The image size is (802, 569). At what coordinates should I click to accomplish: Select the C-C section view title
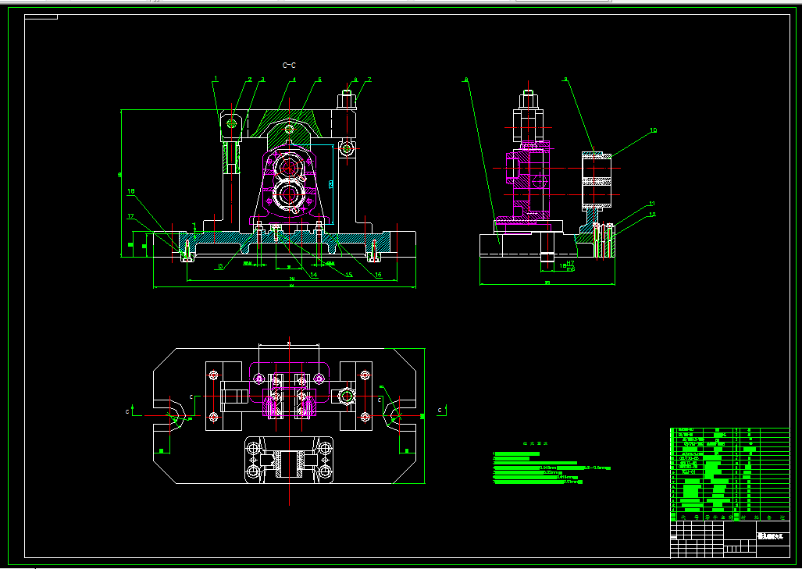coord(289,66)
